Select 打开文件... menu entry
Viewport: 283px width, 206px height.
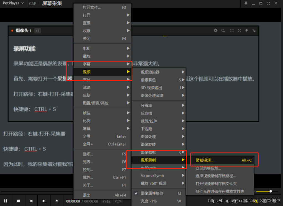click(x=102, y=7)
